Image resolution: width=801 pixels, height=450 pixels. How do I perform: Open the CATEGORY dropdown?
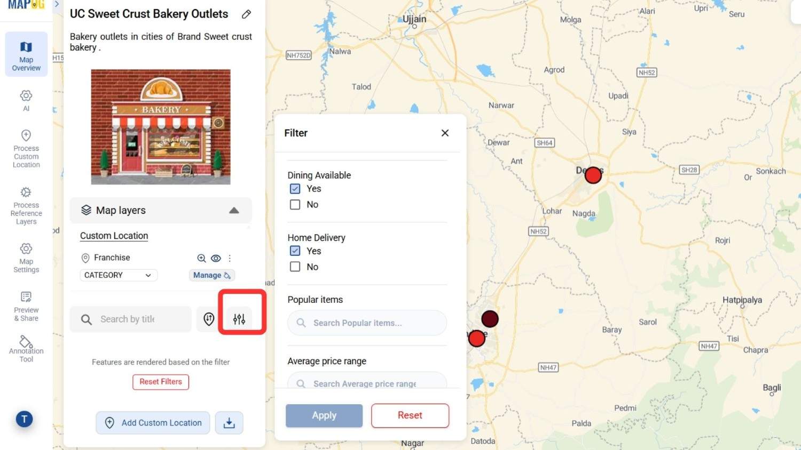coord(119,275)
